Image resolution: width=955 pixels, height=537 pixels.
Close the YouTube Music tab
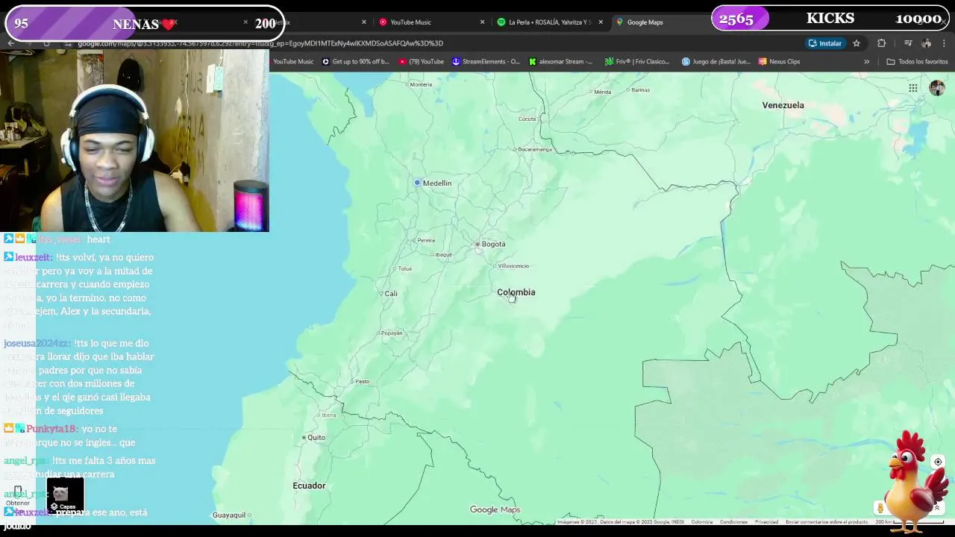tap(482, 22)
